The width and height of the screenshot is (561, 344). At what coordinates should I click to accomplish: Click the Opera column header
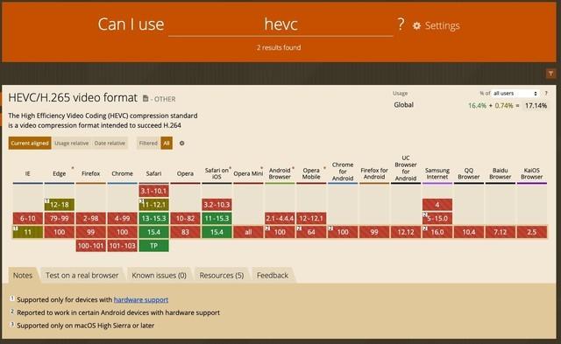(x=185, y=173)
